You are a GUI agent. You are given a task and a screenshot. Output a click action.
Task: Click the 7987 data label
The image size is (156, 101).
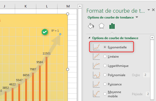click(33, 69)
